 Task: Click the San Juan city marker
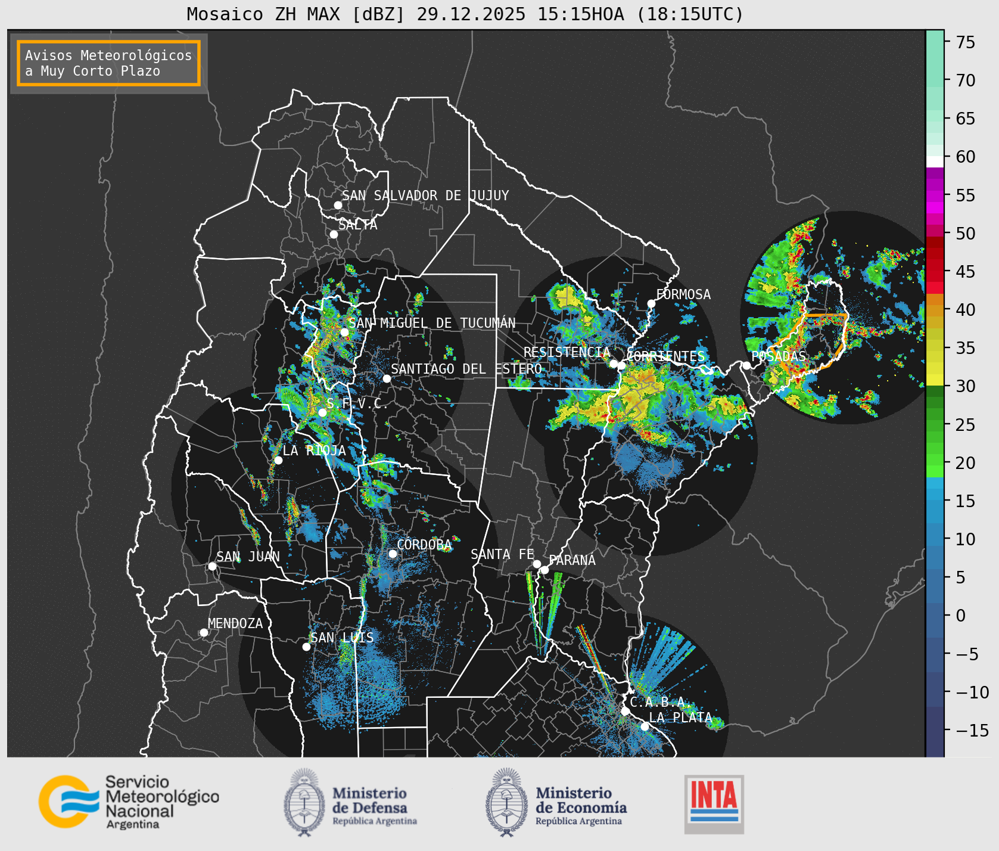pyautogui.click(x=212, y=566)
